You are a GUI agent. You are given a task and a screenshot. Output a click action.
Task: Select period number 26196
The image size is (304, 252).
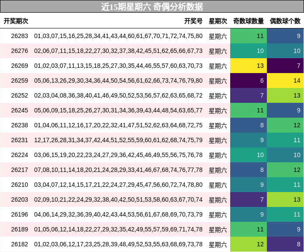19,214
